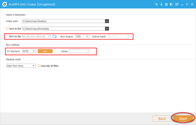Image resolution: width=196 pixels, height=125 pixels.
Task: Browse for ISO save location
Action: coord(107,29)
